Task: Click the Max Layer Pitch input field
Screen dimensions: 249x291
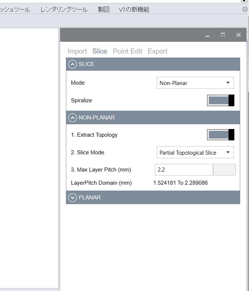Action: click(x=184, y=170)
